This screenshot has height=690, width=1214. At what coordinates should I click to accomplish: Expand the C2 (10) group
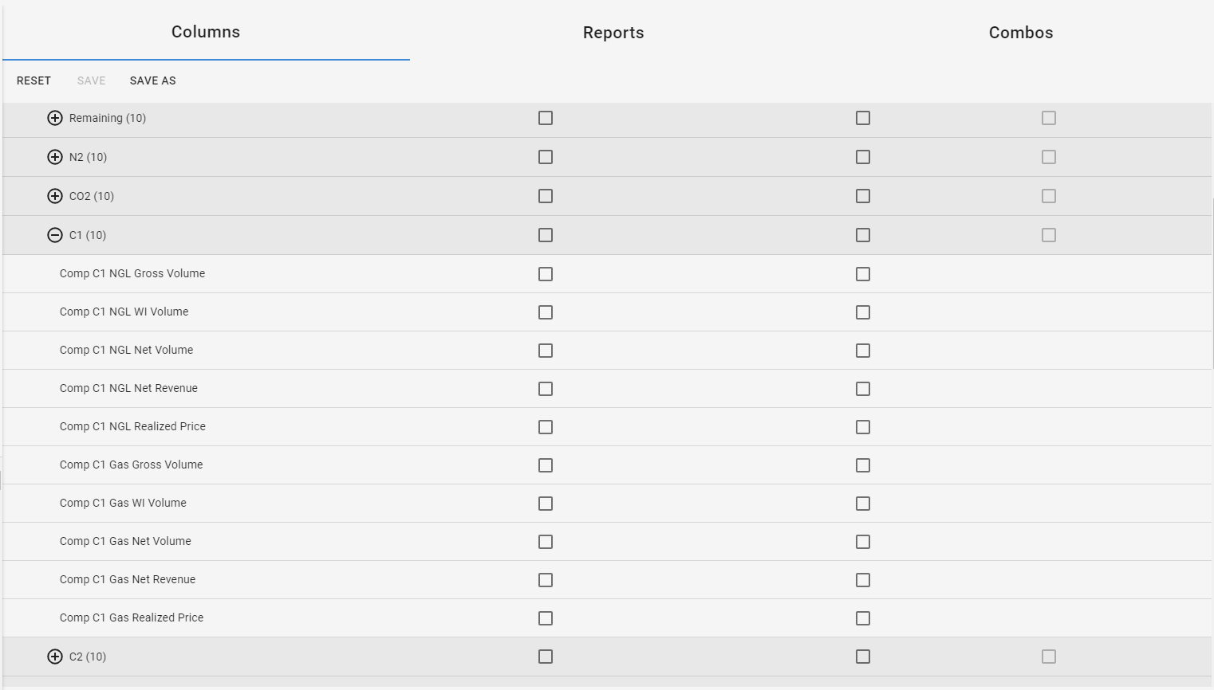55,657
